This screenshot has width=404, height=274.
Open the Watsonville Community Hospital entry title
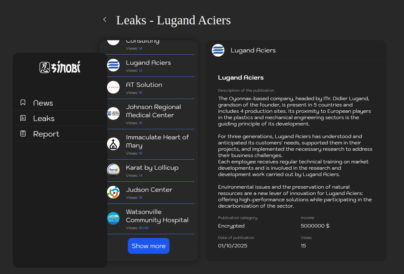coord(157,216)
